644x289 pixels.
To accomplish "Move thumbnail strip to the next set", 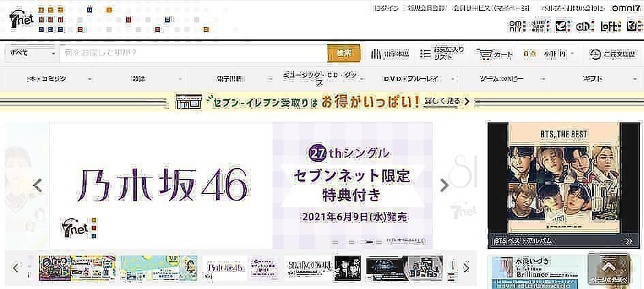I will (466, 268).
